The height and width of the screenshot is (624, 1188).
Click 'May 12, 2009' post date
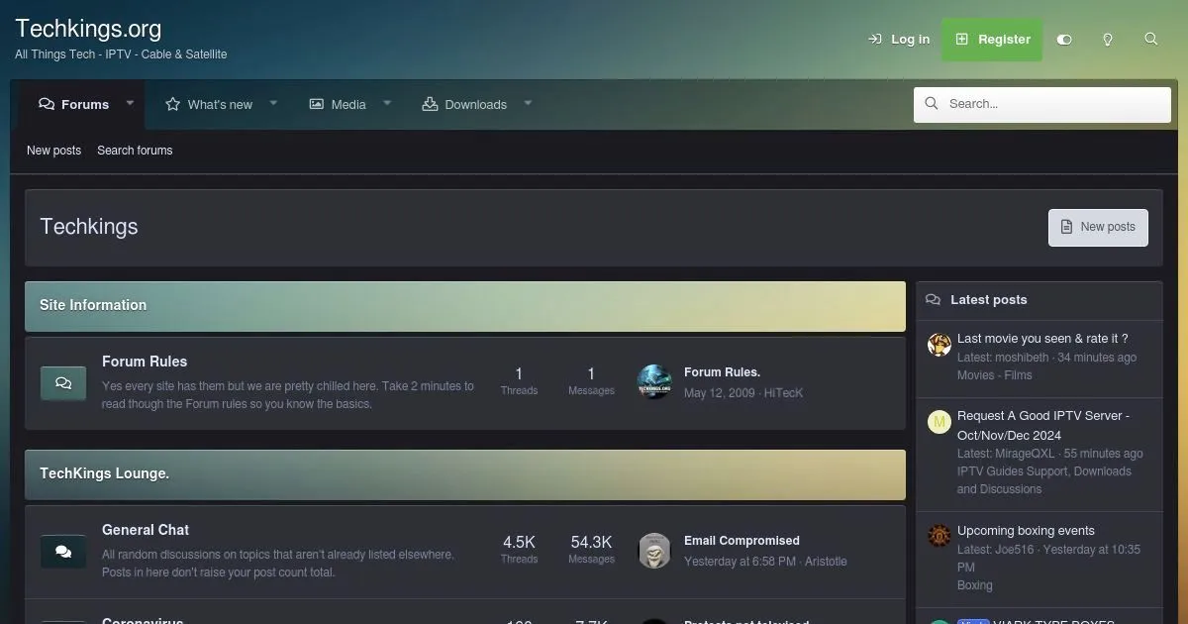click(720, 393)
